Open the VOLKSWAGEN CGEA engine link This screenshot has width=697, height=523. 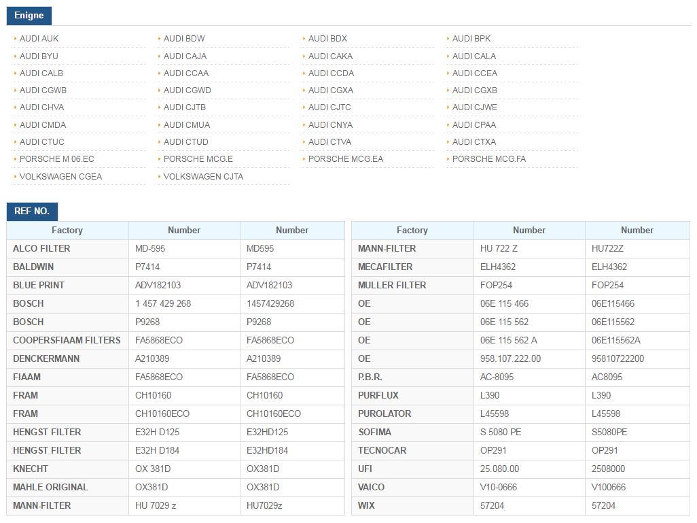point(61,177)
